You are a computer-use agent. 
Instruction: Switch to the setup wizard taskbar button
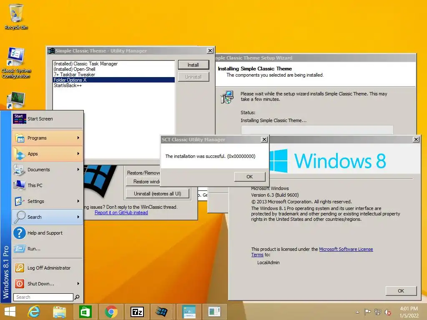[189, 312]
